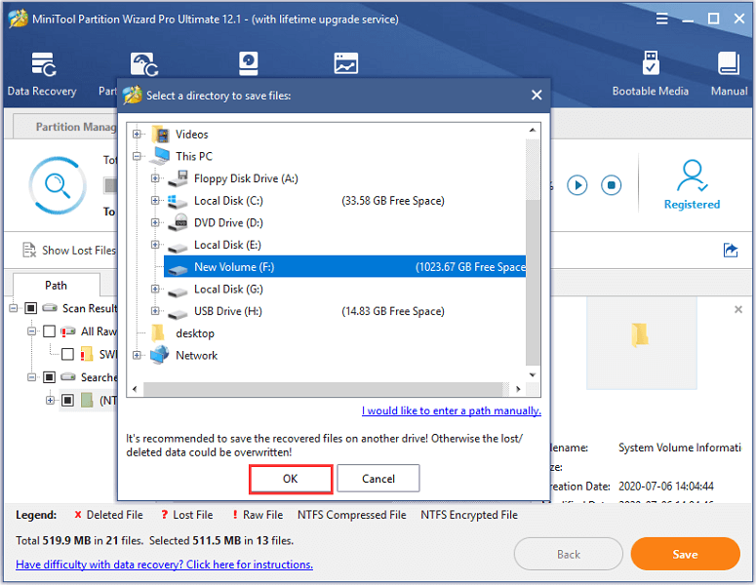The image size is (756, 585).
Task: Click directory tree horizontal scrollbar
Action: tap(323, 389)
